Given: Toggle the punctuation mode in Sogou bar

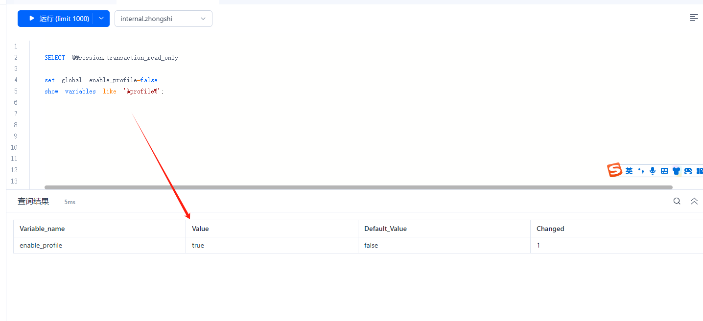Looking at the screenshot, I should pyautogui.click(x=641, y=171).
